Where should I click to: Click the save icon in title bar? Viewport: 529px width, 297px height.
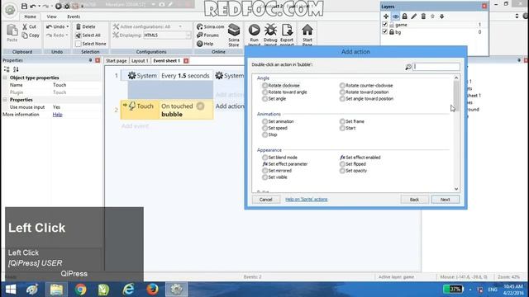click(x=24, y=6)
